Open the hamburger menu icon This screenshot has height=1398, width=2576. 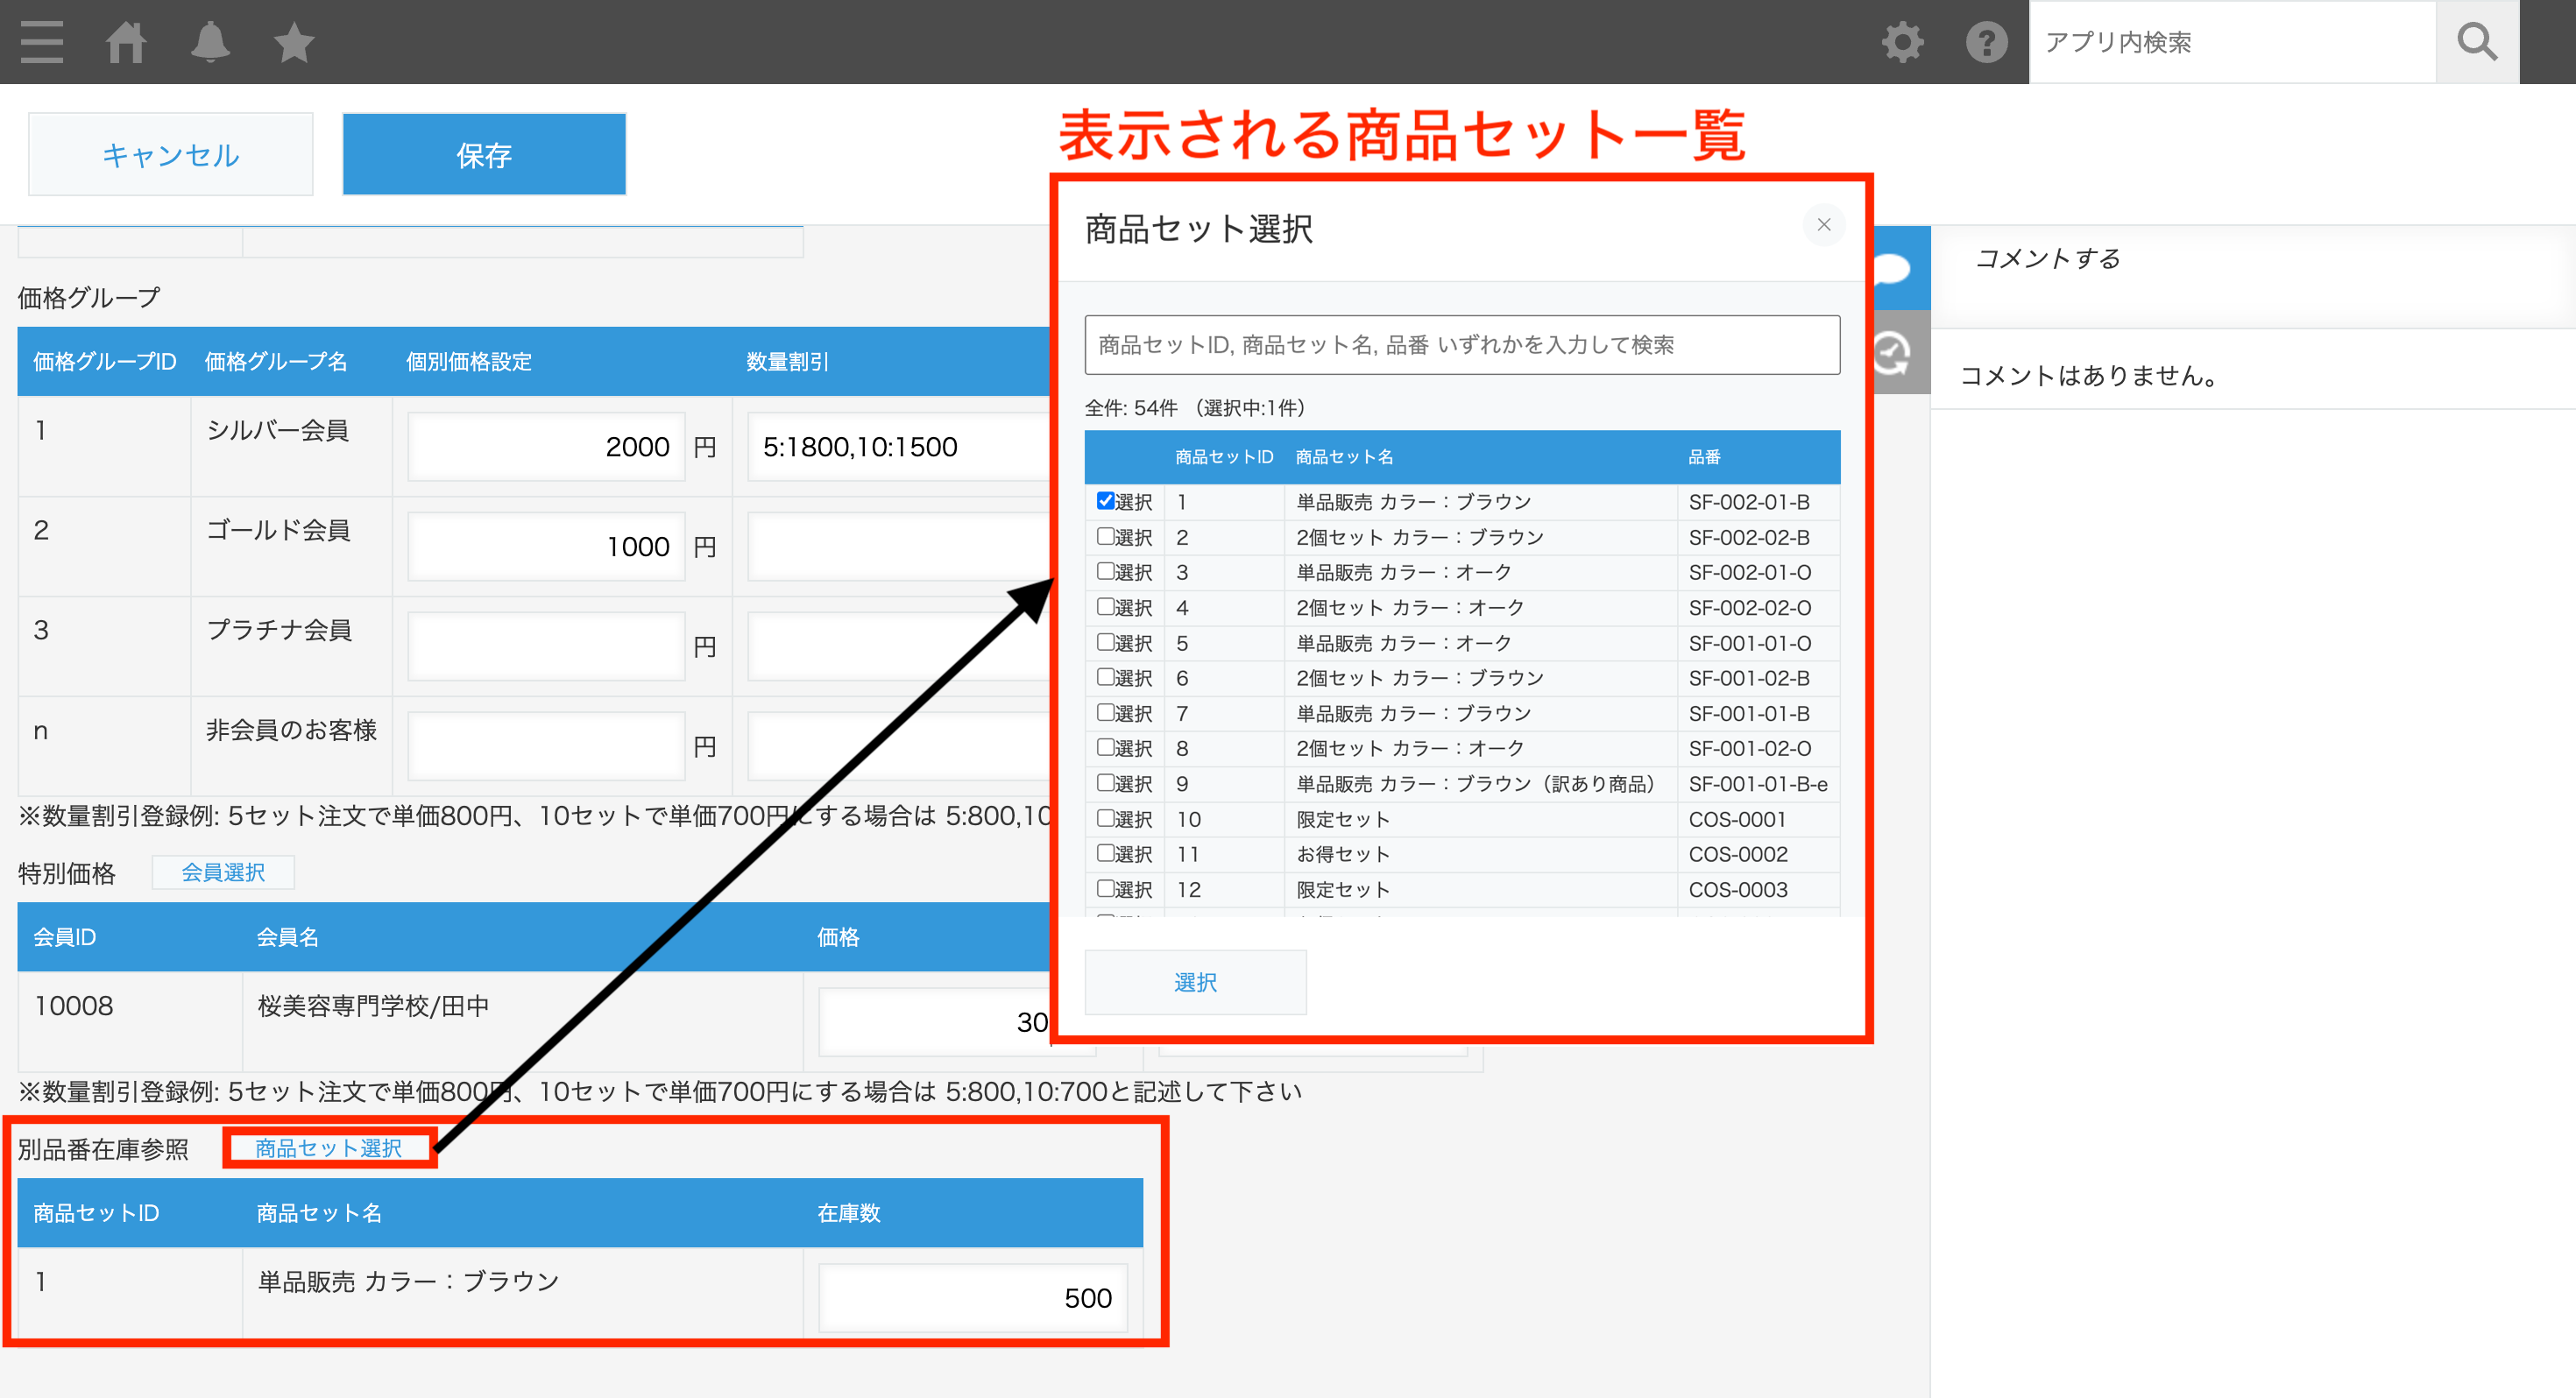(x=42, y=42)
